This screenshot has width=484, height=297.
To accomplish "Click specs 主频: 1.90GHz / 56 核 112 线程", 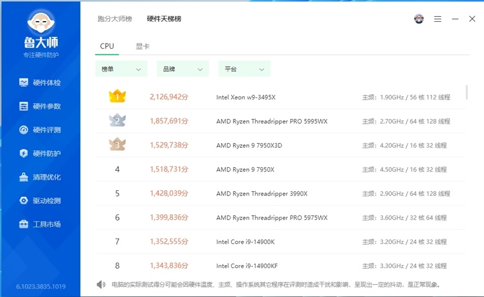I will point(406,97).
